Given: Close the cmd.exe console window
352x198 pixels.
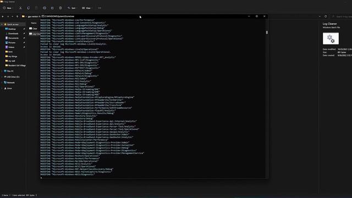Looking at the screenshot, I should pyautogui.click(x=264, y=16).
